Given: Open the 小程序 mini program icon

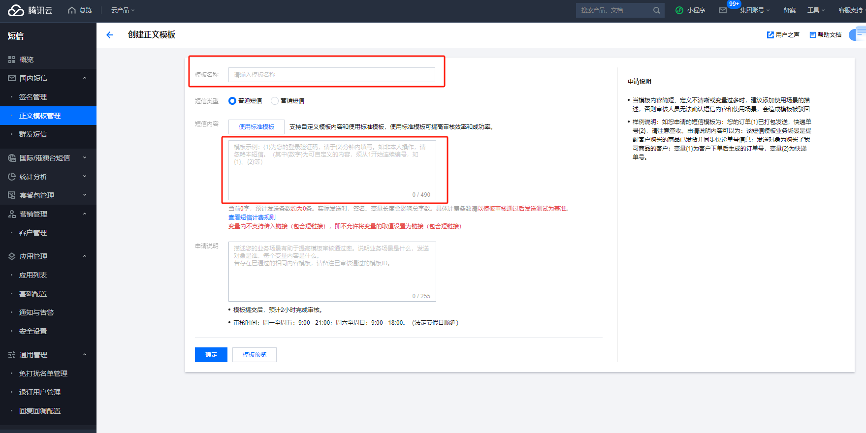Looking at the screenshot, I should 679,10.
